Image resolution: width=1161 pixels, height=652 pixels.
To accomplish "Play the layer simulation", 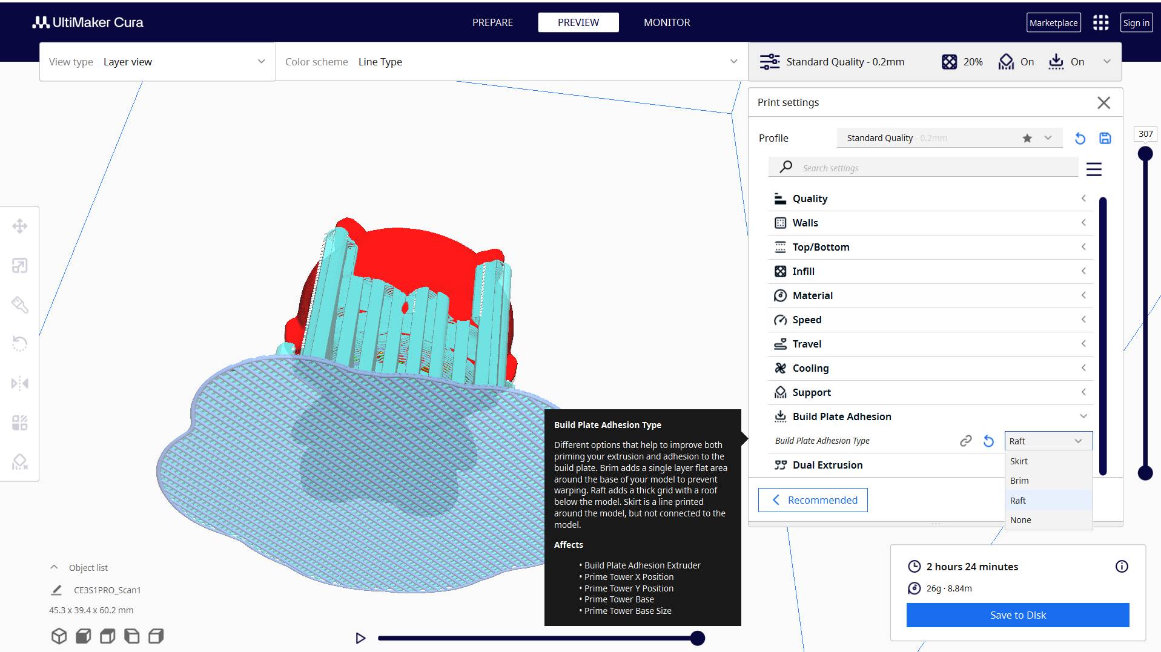I will [360, 638].
